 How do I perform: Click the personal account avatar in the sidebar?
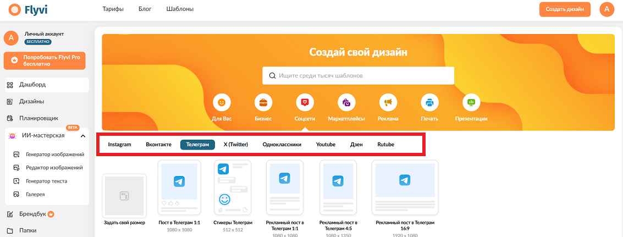pos(11,38)
